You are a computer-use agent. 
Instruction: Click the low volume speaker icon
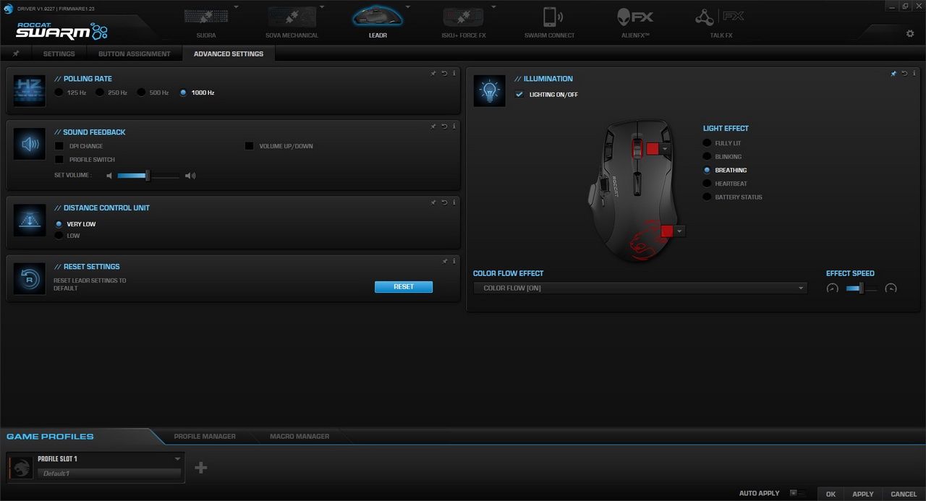110,176
